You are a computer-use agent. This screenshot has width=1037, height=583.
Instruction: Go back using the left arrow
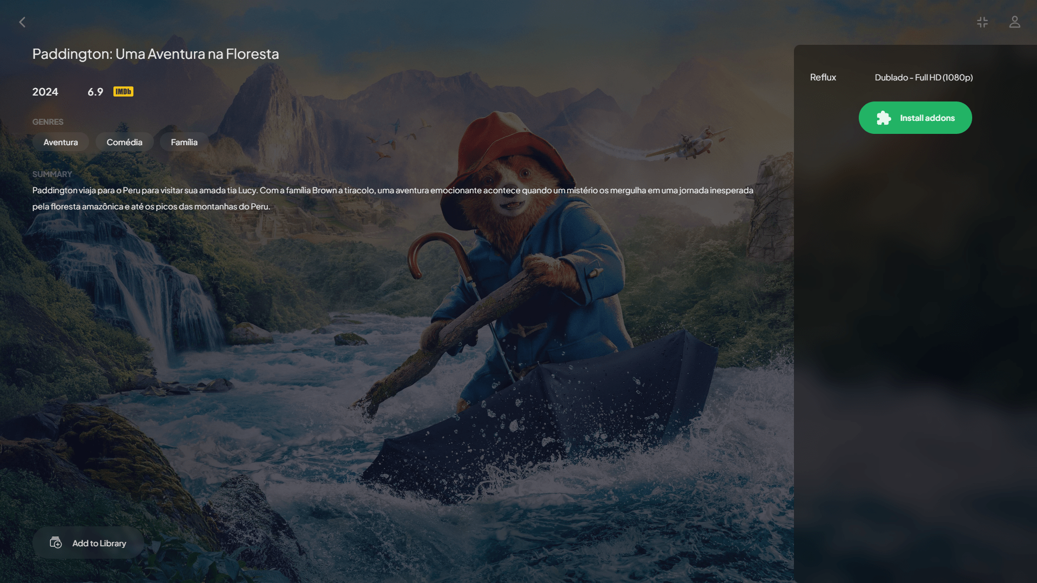click(22, 22)
